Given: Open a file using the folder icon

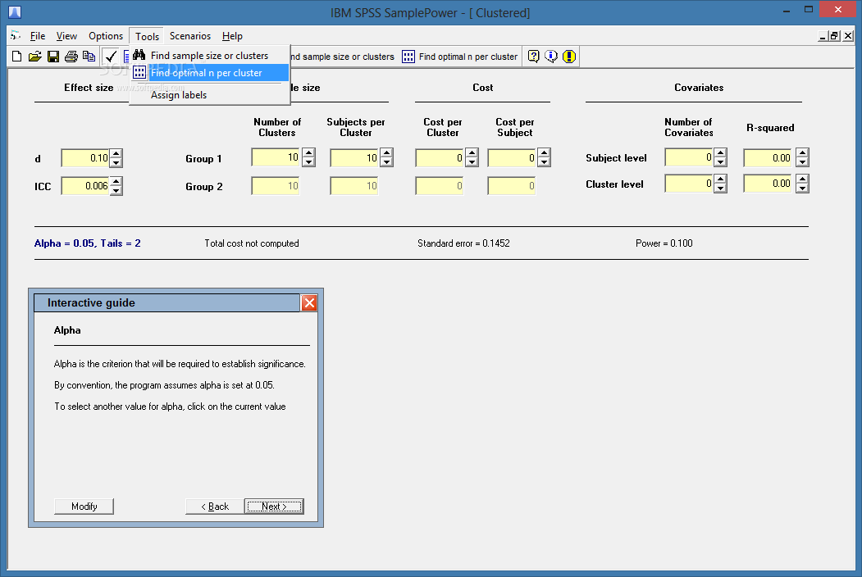Looking at the screenshot, I should 34,57.
